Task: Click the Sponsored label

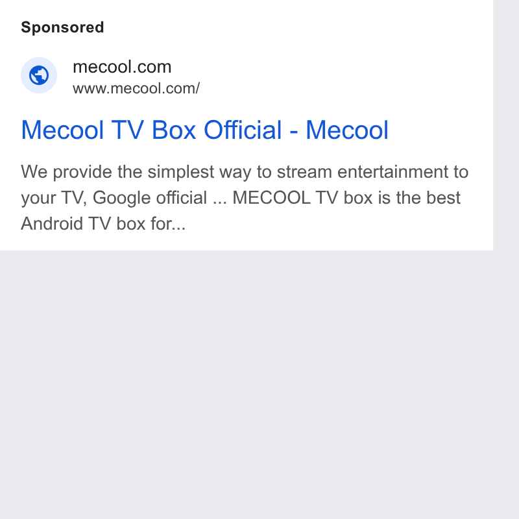Action: point(62,27)
